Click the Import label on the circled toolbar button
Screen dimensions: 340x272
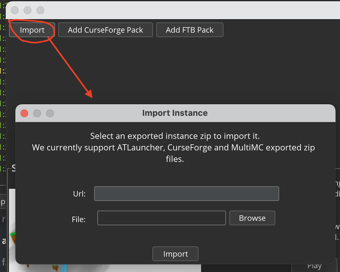coord(32,29)
